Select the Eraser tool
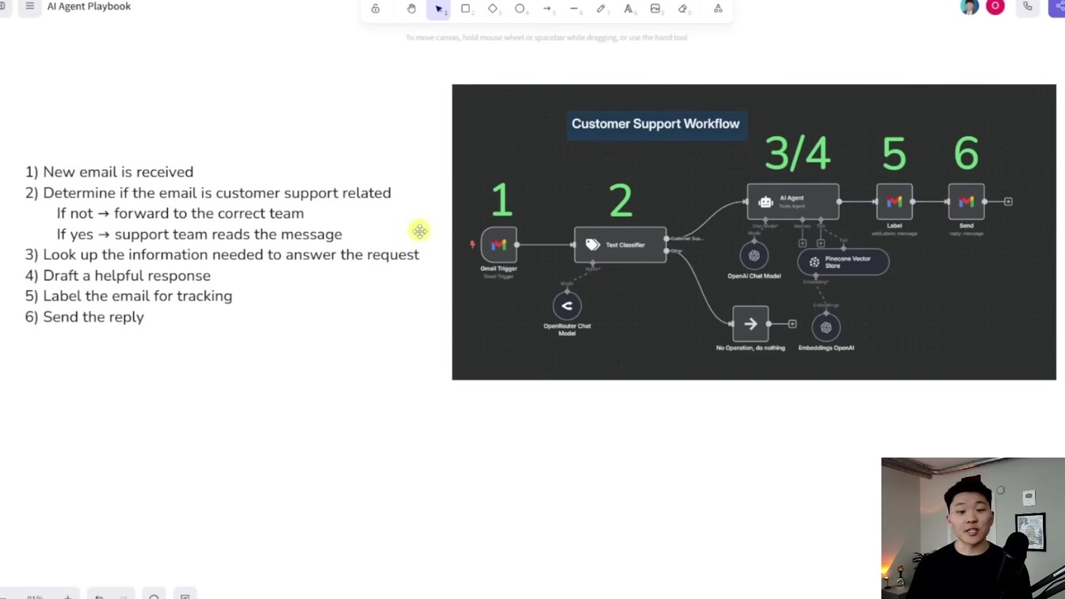Screen dimensions: 1065x599 click(683, 9)
